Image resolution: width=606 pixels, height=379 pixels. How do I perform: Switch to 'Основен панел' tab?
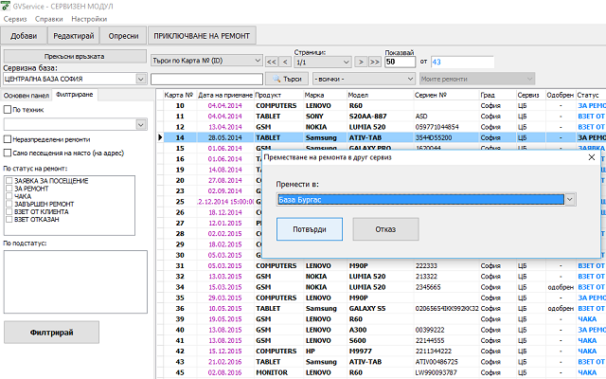(27, 95)
